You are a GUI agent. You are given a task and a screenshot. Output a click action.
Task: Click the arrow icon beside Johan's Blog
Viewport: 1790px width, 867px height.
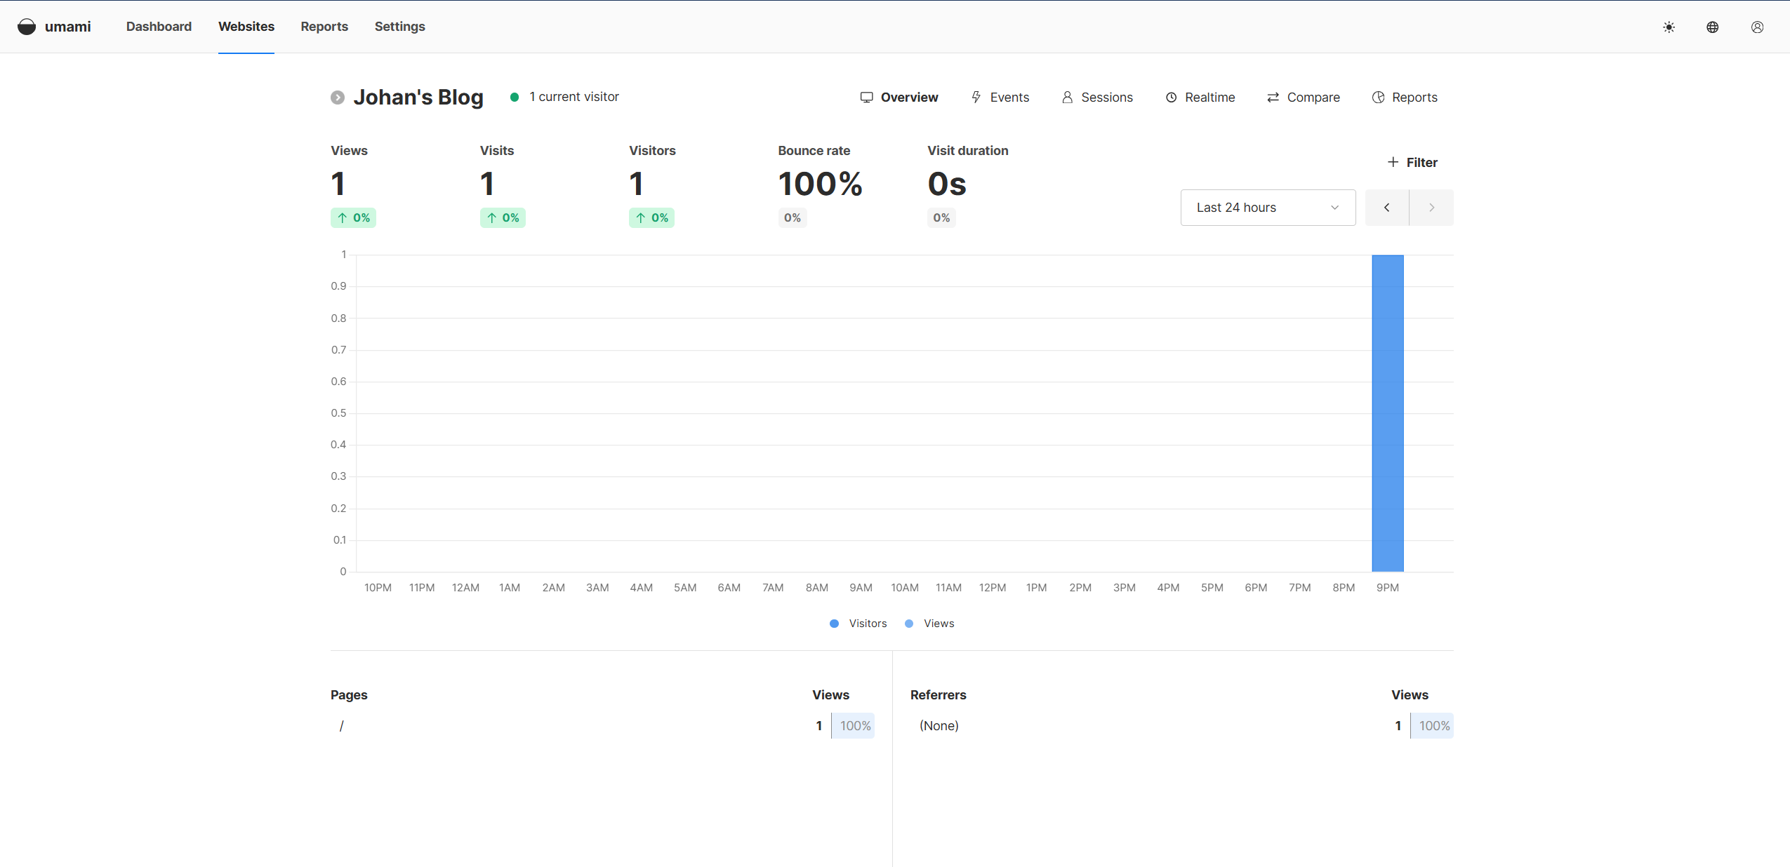(338, 98)
